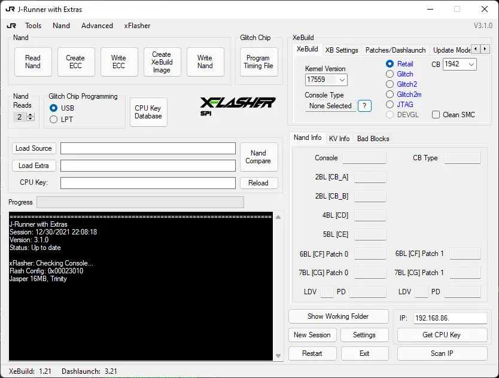
Task: Click the Load Source button
Action: pos(34,148)
